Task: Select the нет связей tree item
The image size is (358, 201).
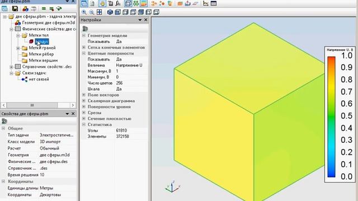Action: [39, 79]
